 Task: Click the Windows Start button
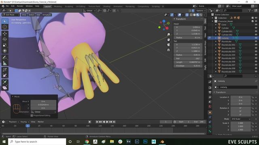[x=4, y=141]
